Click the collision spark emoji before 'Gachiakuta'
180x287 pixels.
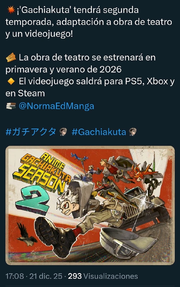click(11, 9)
